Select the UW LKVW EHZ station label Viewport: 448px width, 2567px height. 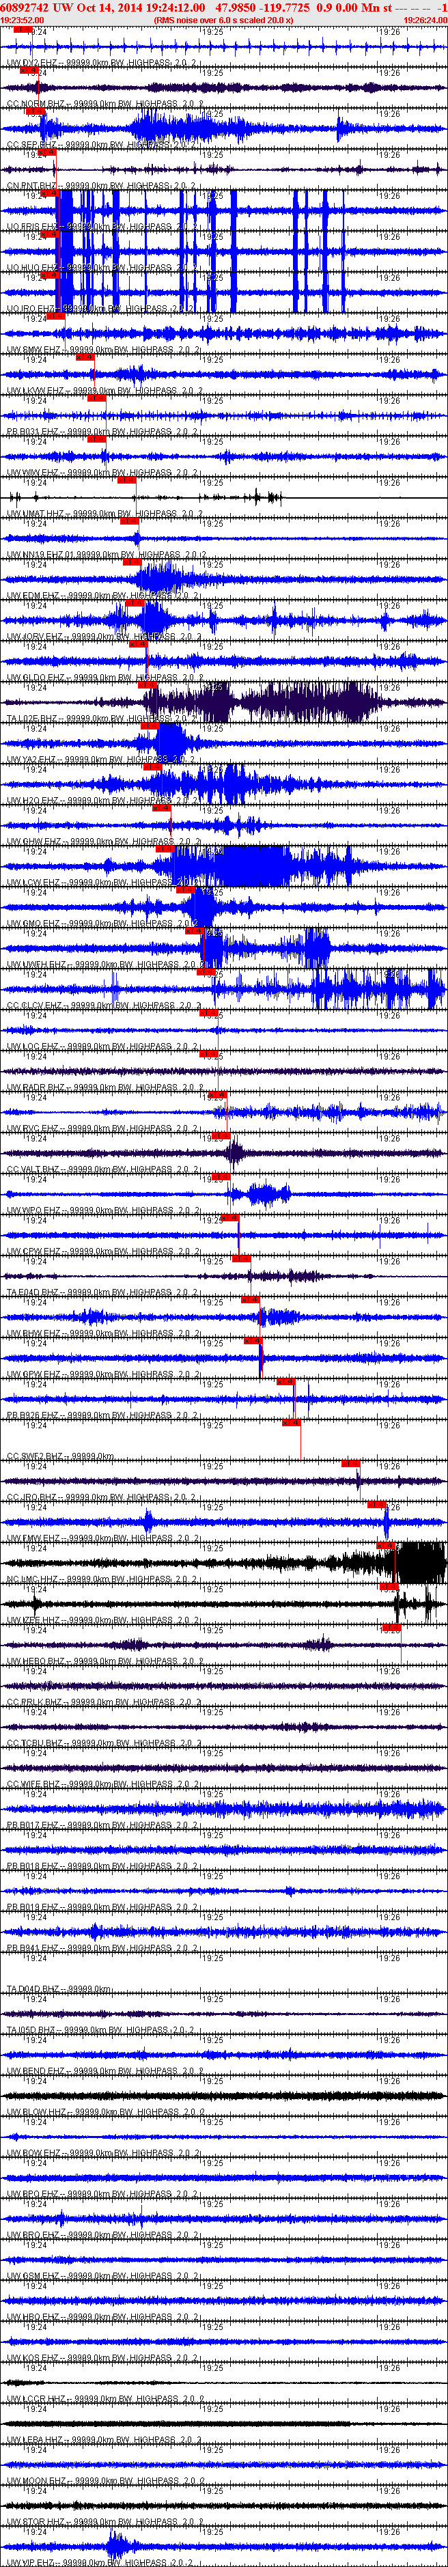106,391
